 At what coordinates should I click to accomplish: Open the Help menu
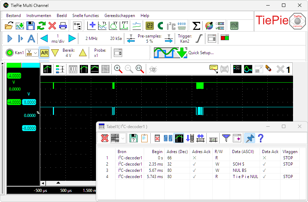(x=145, y=16)
